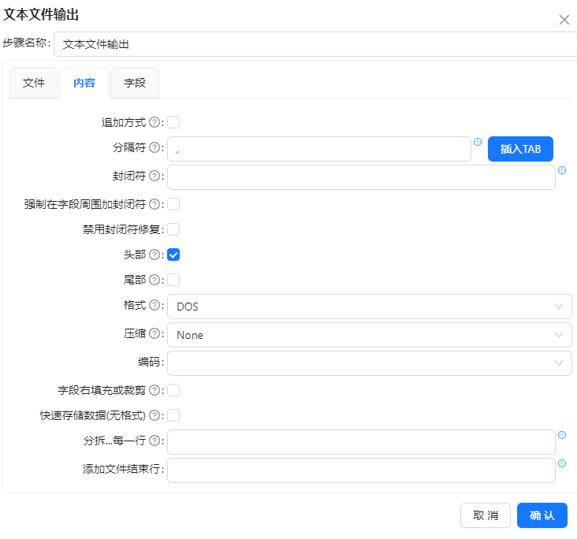Viewport: 577px width, 539px height.
Task: Uncheck the 头部 checkbox
Action: point(174,255)
